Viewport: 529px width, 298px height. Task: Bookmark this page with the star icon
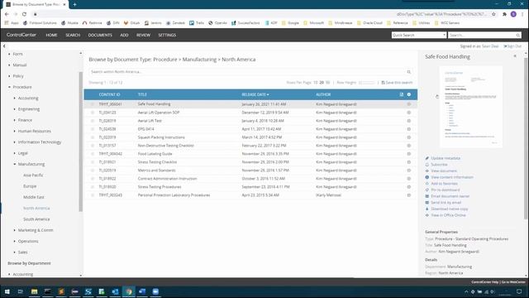pyautogui.click(x=493, y=14)
